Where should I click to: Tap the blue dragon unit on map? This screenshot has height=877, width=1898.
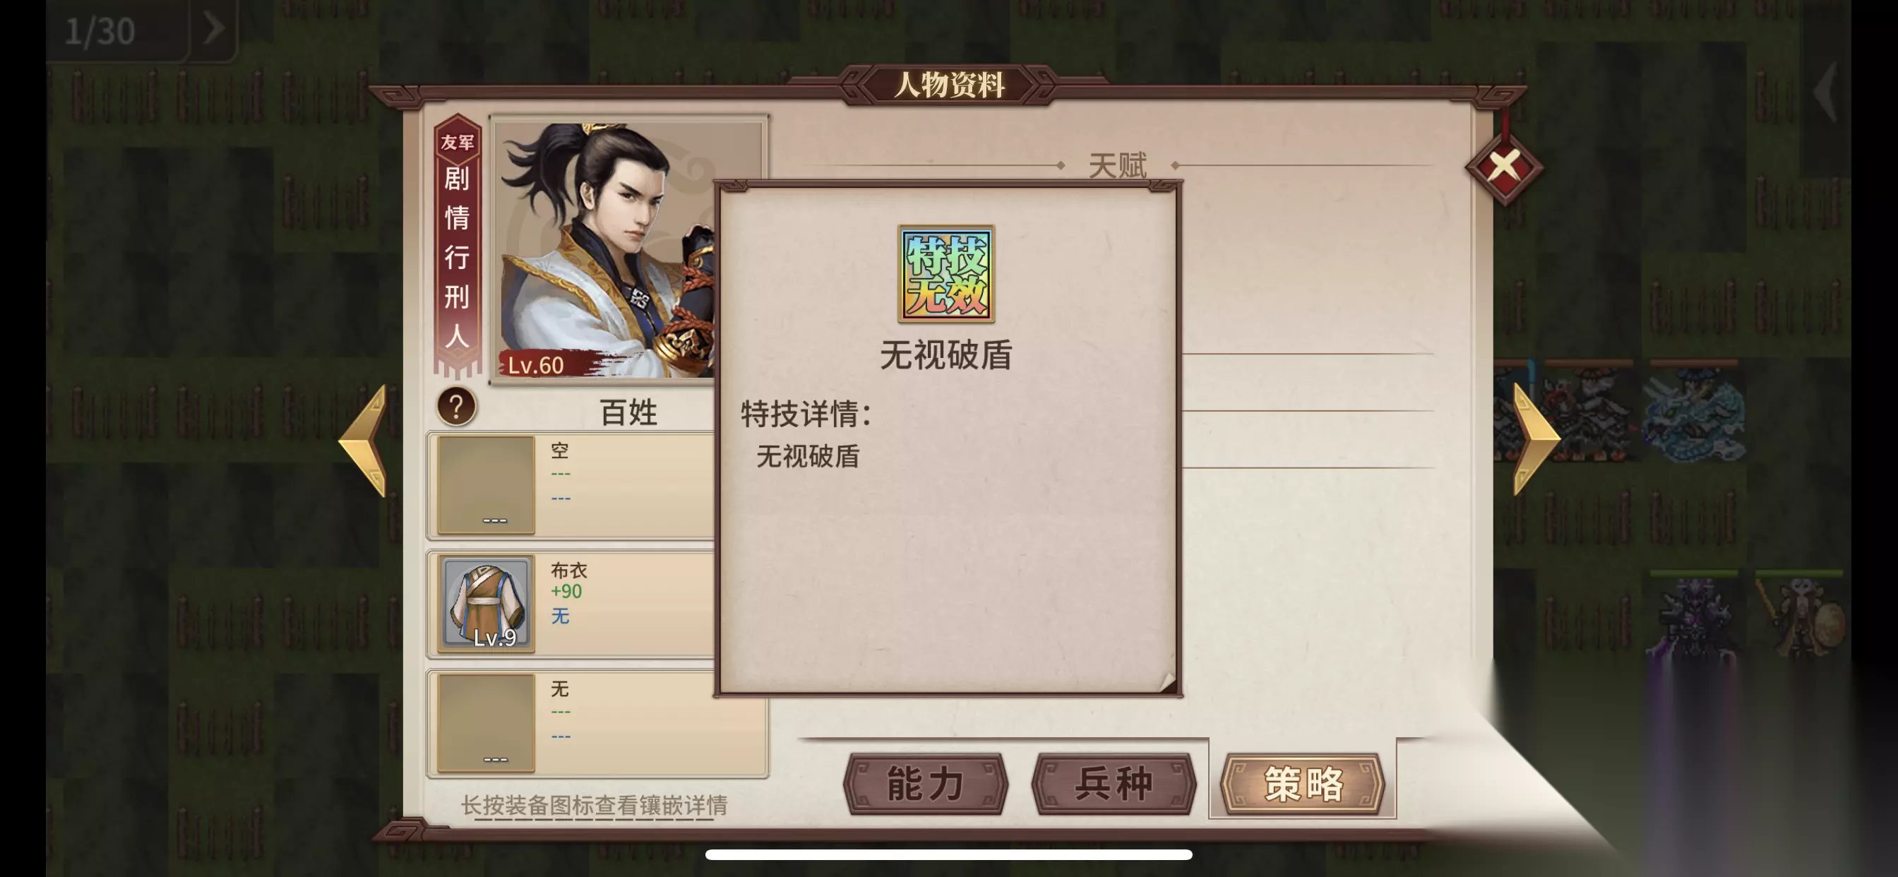tap(1694, 418)
